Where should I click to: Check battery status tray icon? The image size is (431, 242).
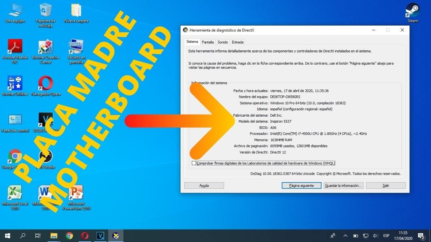pyautogui.click(x=356, y=236)
